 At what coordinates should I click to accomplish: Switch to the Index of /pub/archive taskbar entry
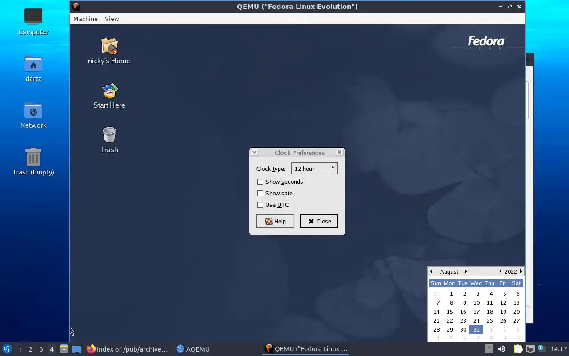tap(128, 349)
